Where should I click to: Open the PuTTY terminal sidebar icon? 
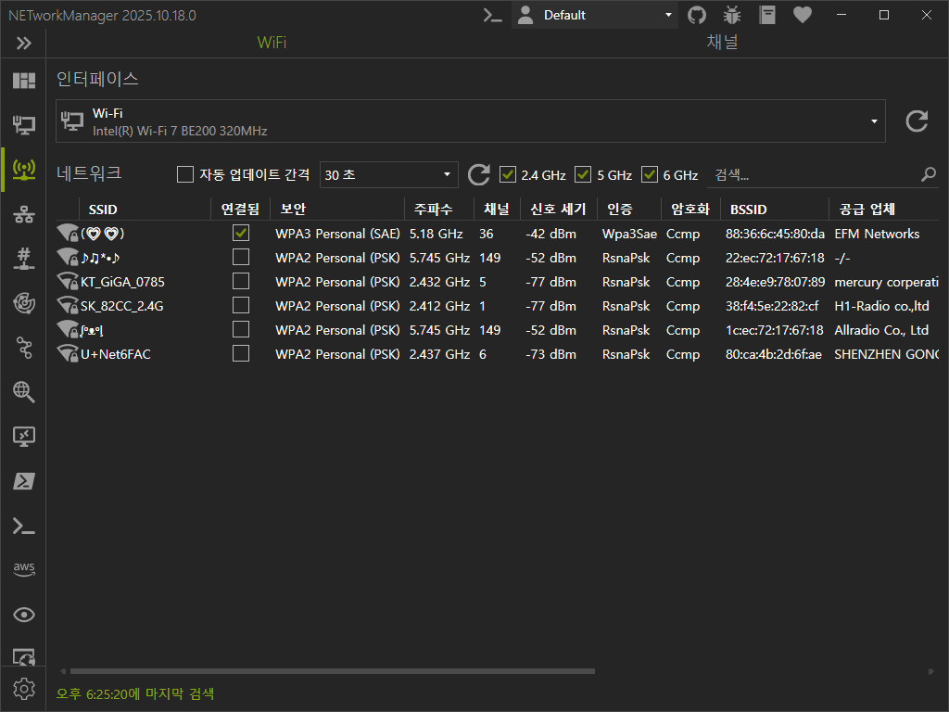23,526
